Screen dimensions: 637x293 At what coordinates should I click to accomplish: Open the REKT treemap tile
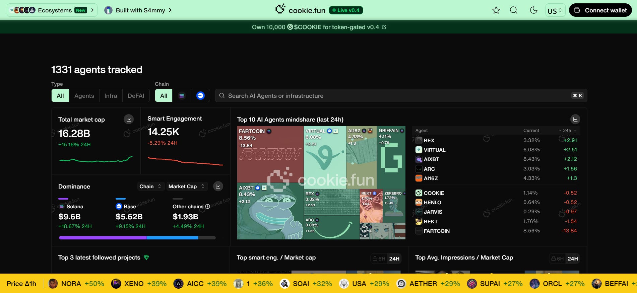(x=371, y=206)
